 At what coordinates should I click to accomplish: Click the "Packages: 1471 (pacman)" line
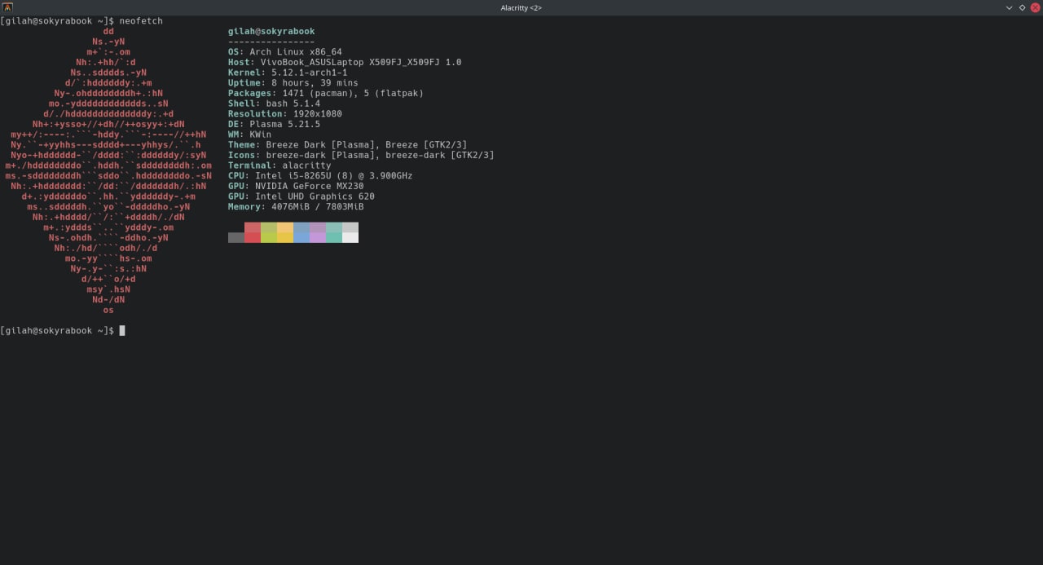pos(326,93)
